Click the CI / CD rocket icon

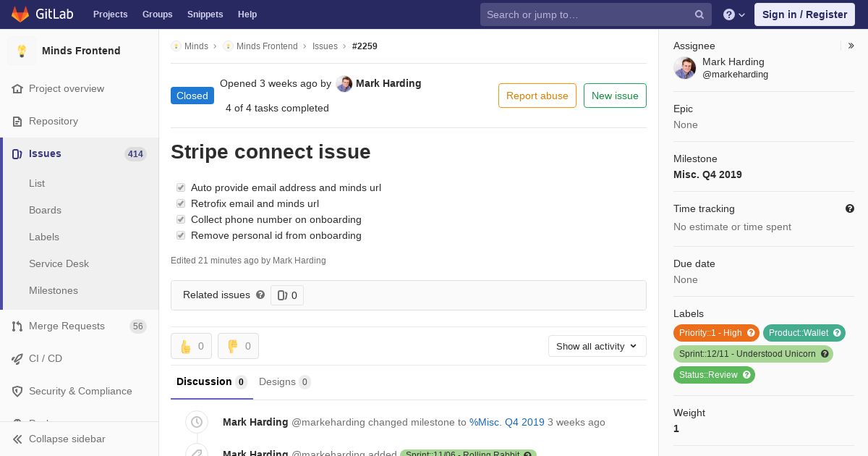[17, 358]
